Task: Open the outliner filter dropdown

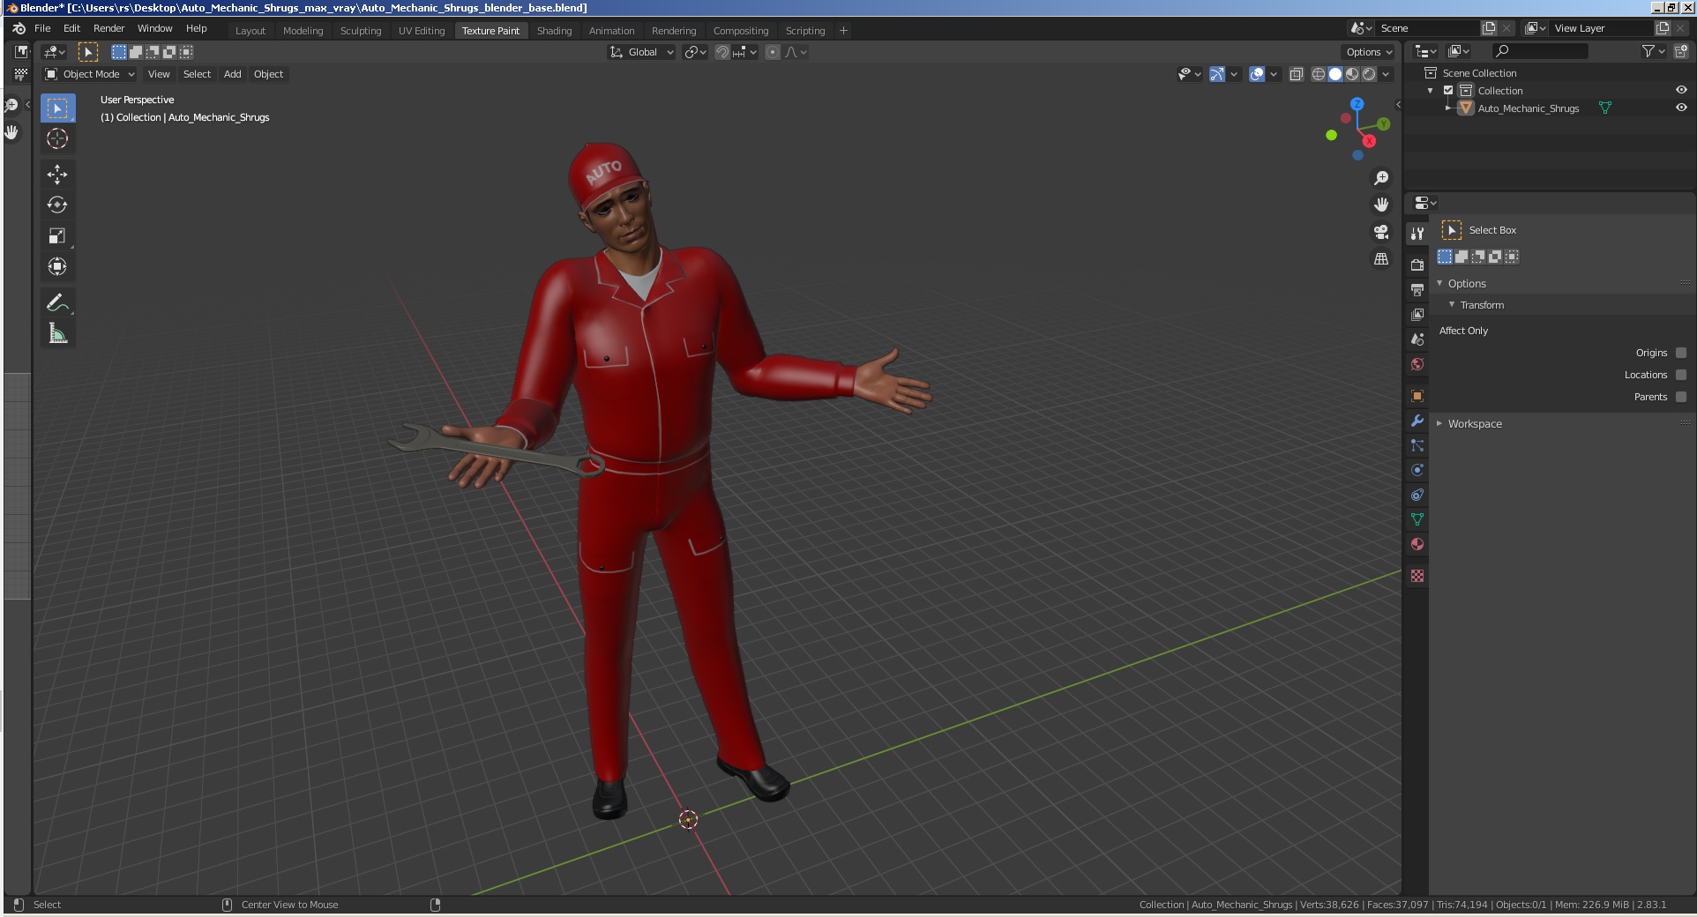Action: coord(1653,52)
